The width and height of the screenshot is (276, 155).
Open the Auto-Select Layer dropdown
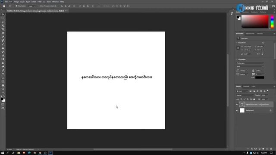click(32, 6)
